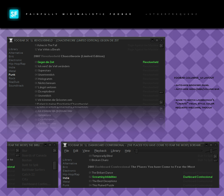Image resolution: width=224 pixels, height=196 pixels.
Task: Minimize the small bottom-left foobar window
Action: coord(45,145)
